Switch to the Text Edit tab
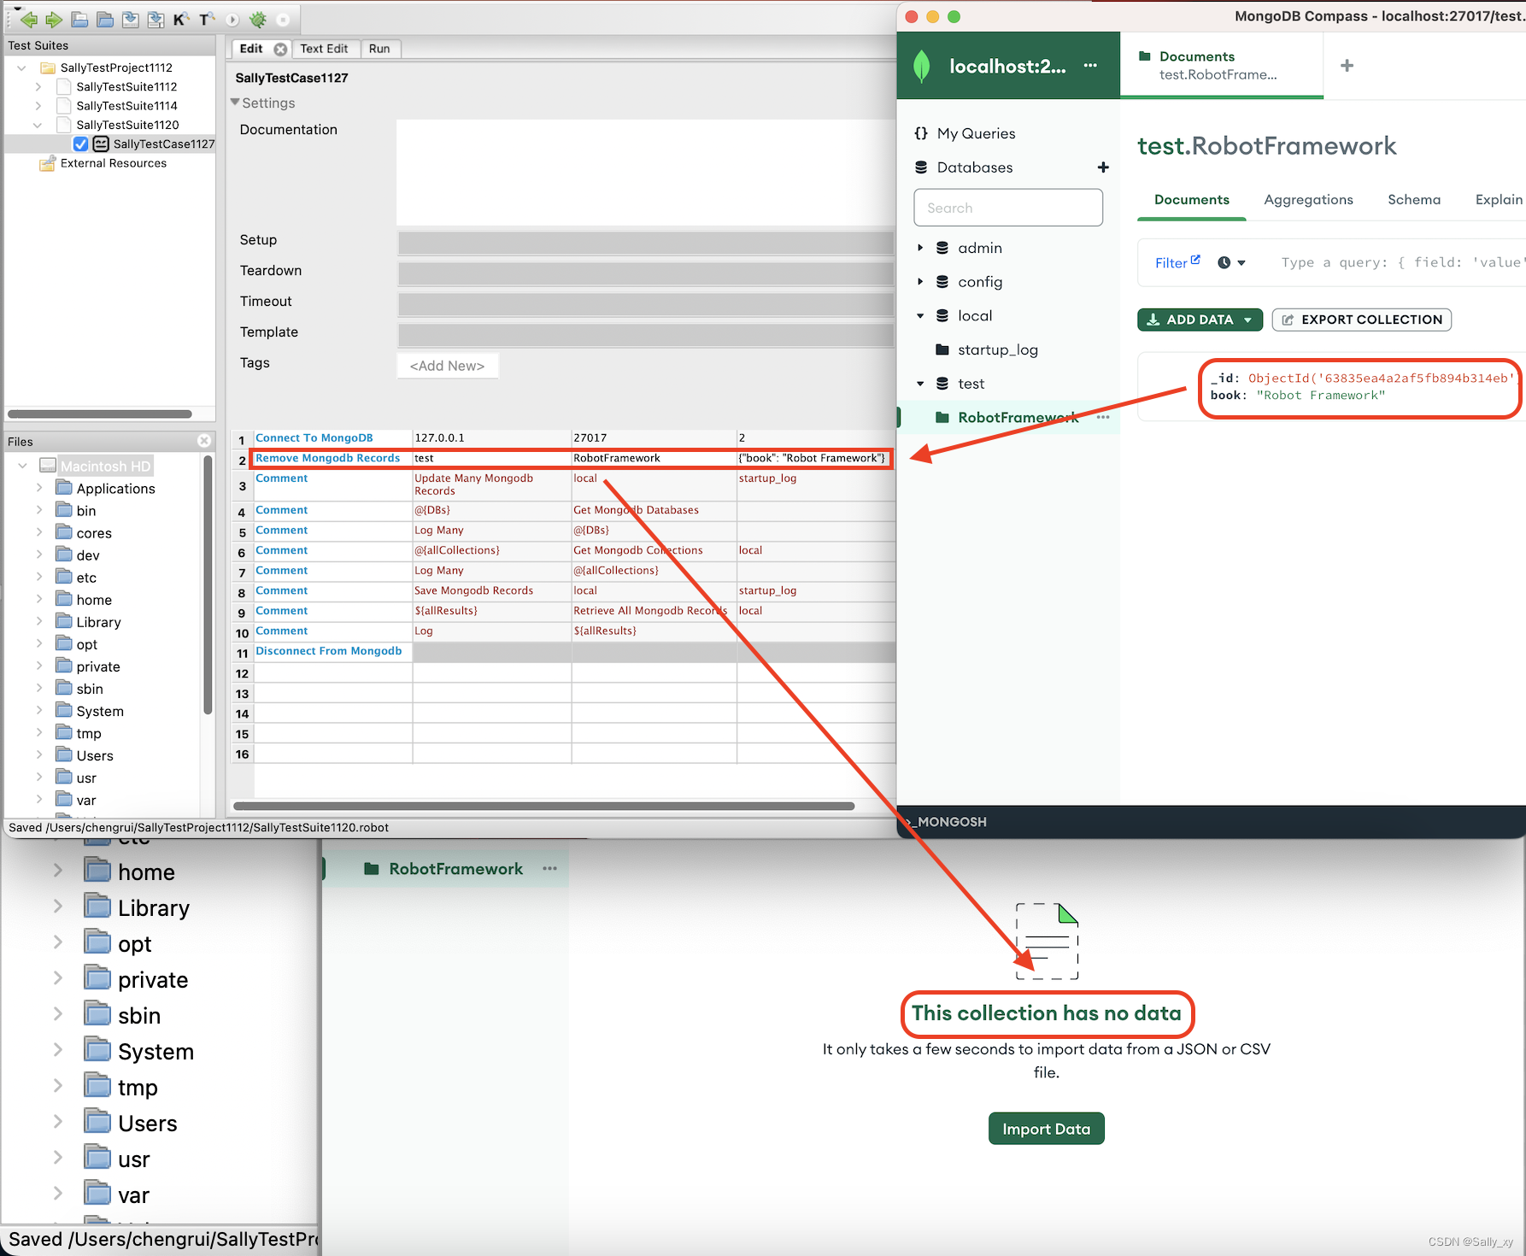 (324, 49)
